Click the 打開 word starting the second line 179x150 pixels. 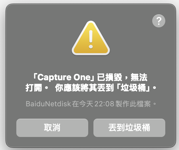pos(34,88)
